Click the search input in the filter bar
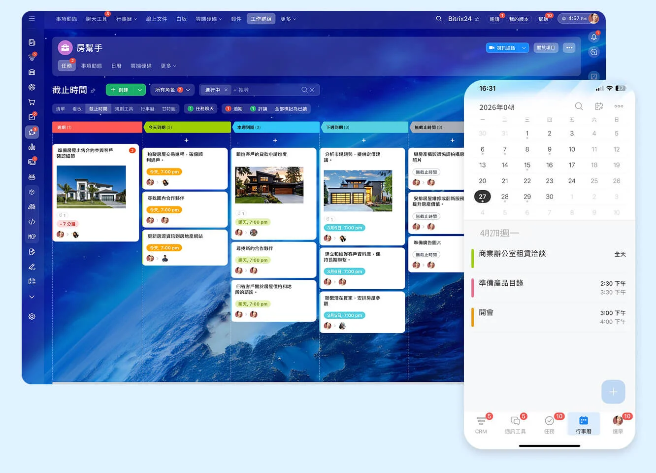656x473 pixels. click(x=266, y=90)
